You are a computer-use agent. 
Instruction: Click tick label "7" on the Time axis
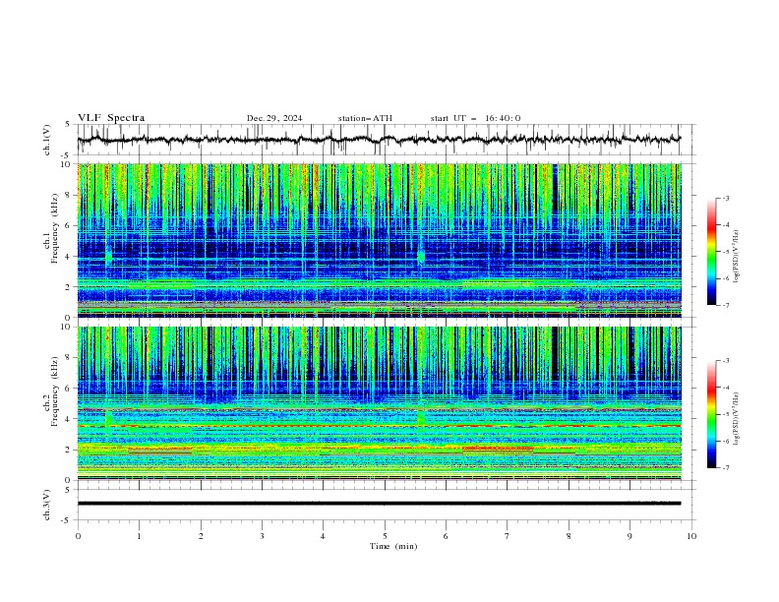point(508,536)
